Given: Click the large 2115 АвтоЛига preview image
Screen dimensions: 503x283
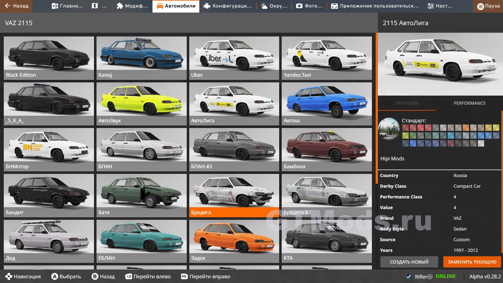Looking at the screenshot, I should pyautogui.click(x=440, y=64).
